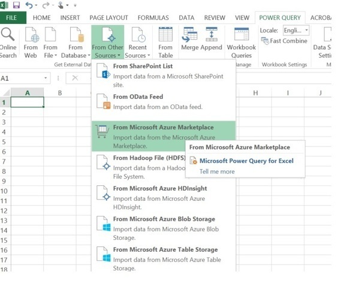
Task: Click SharePoint List icon in menu
Action: click(103, 71)
